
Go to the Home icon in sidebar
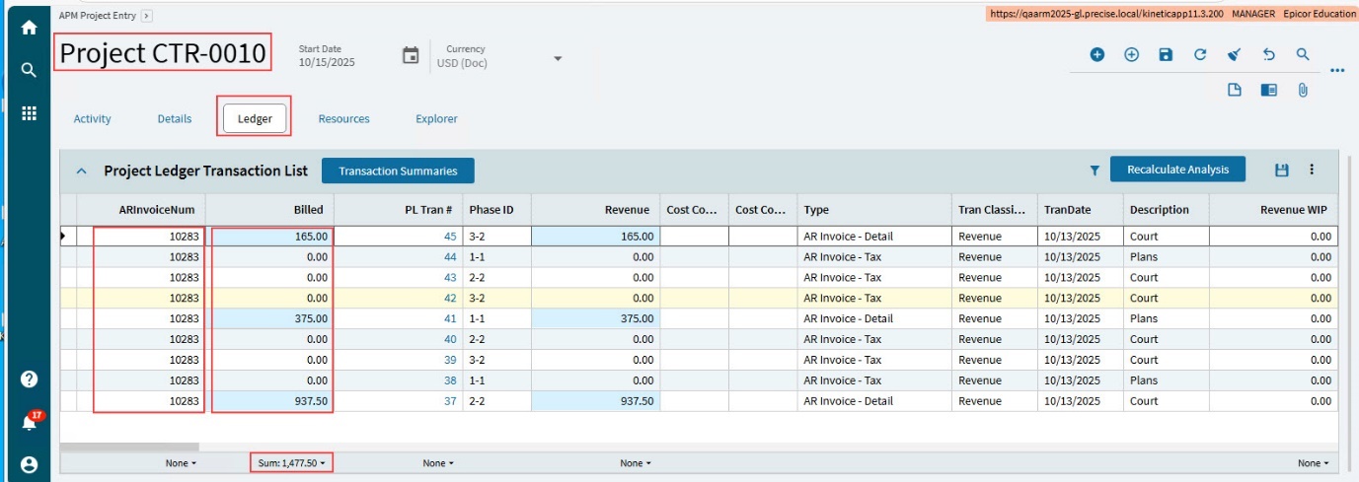(29, 28)
